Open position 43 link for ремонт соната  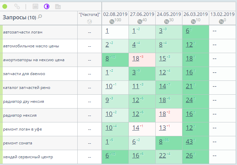189,142
